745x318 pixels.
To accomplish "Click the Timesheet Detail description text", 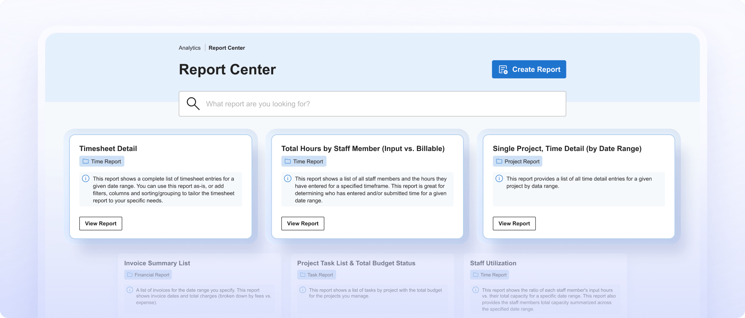I will pos(164,189).
